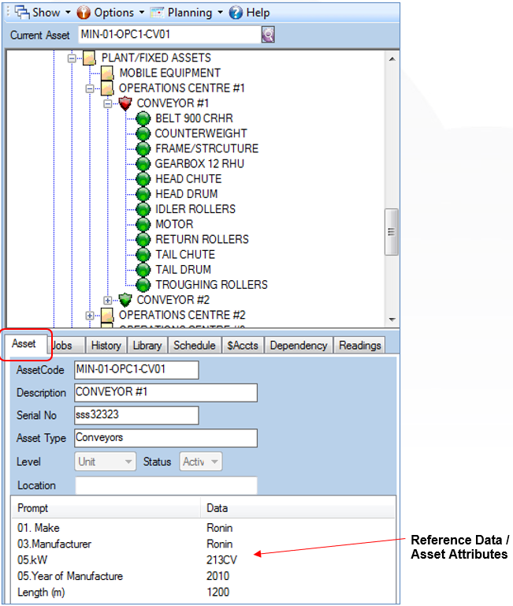The height and width of the screenshot is (606, 513).
Task: Switch to the History tab
Action: 106,345
